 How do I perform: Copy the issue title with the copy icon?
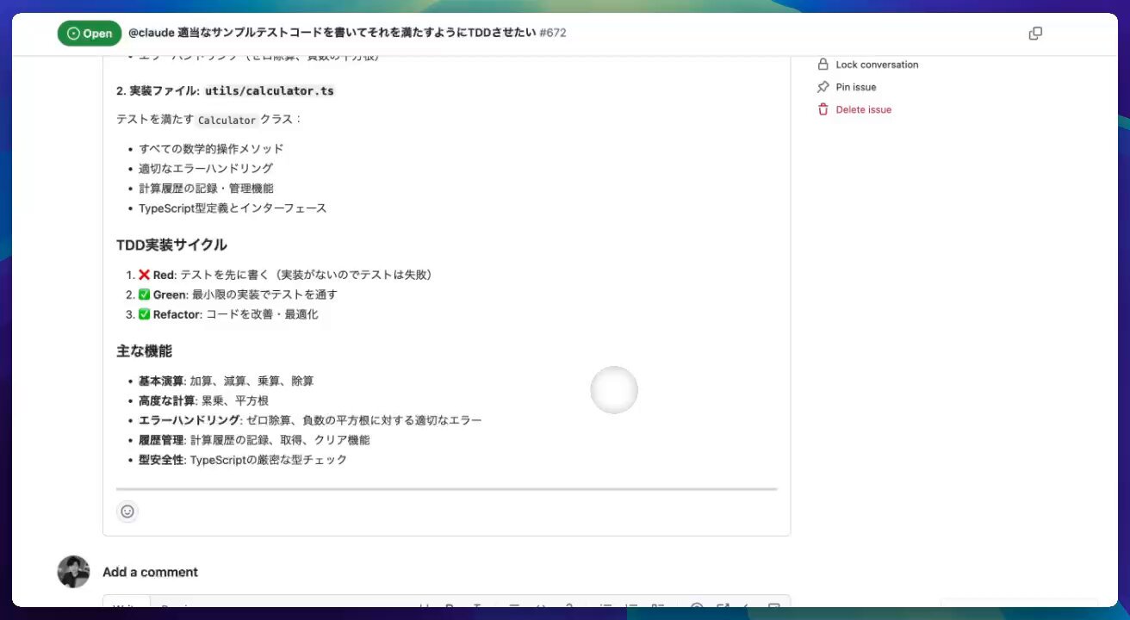[1035, 34]
